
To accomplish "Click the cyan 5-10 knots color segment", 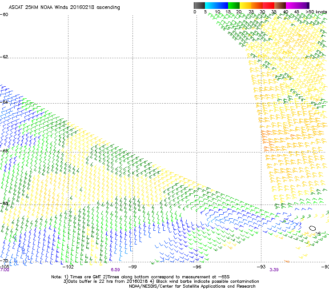I will (x=211, y=5).
